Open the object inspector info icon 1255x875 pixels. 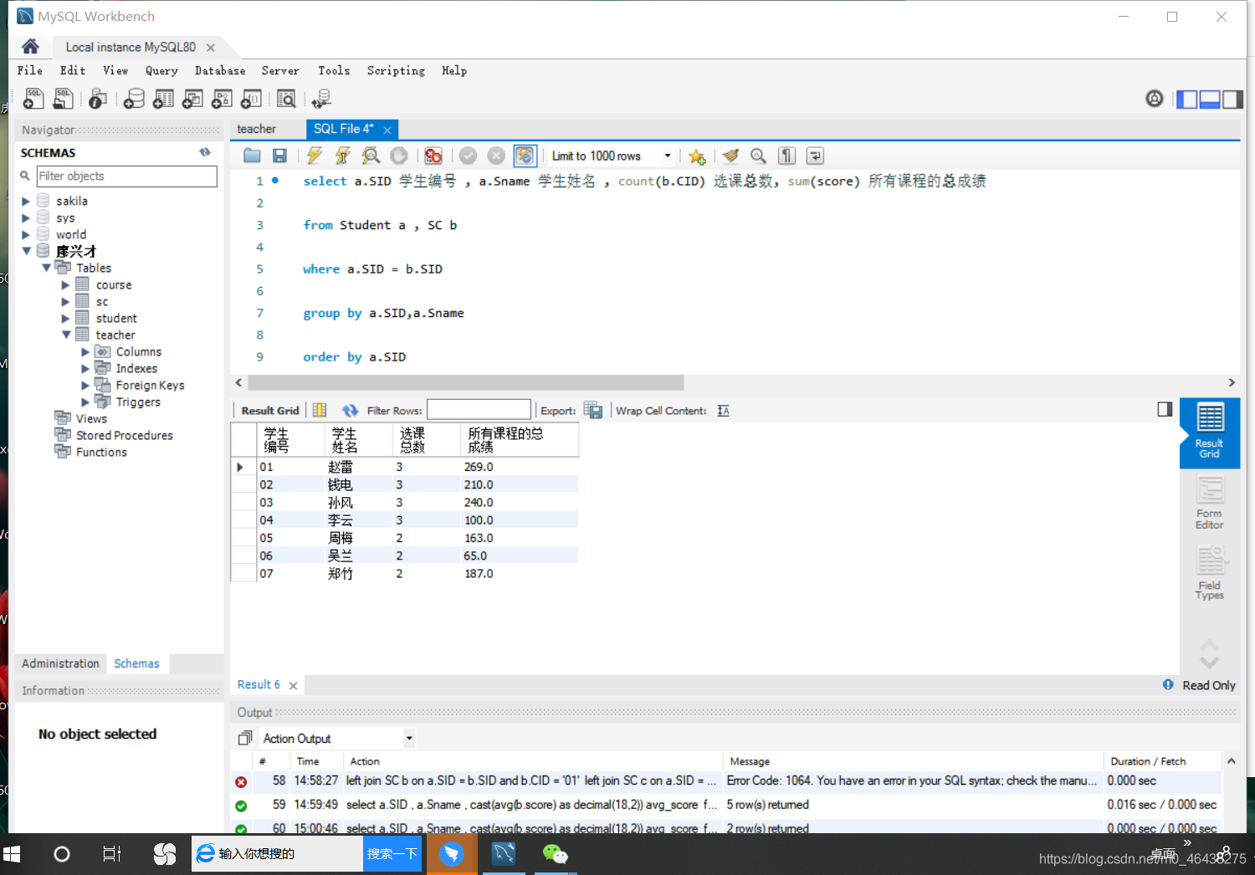coord(97,99)
